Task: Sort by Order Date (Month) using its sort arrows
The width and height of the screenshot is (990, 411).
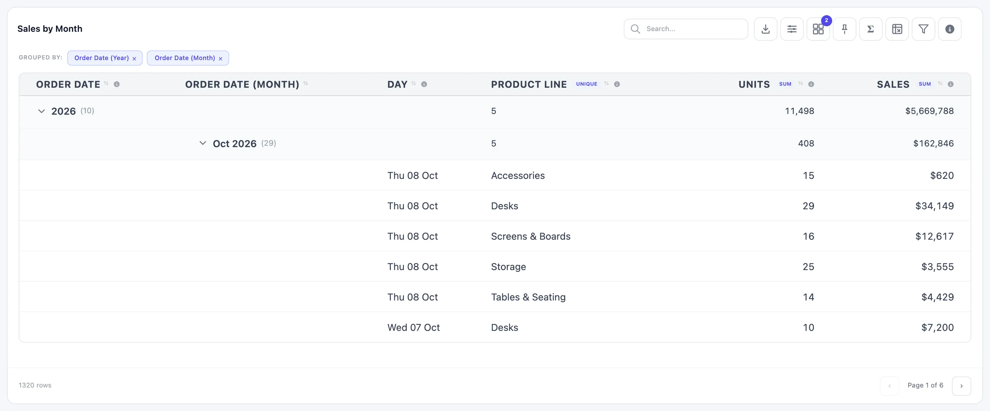Action: (x=306, y=84)
